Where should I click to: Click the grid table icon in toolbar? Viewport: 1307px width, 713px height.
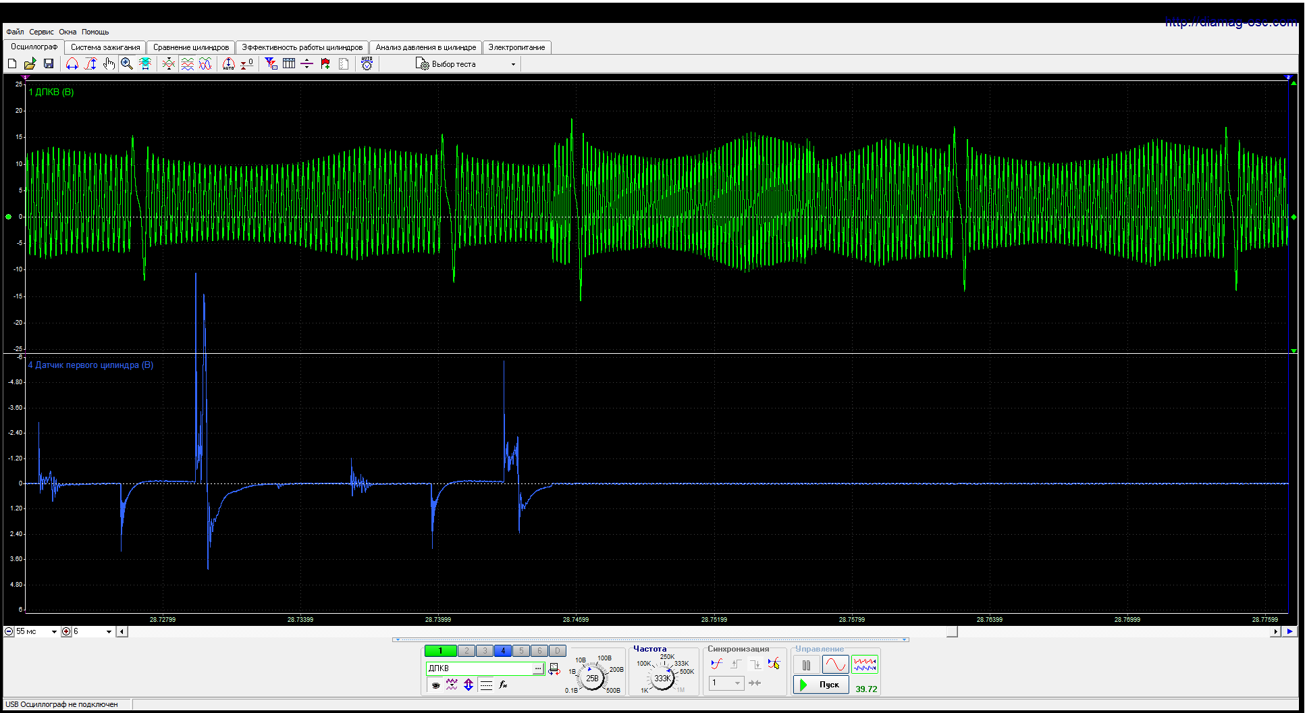(289, 63)
